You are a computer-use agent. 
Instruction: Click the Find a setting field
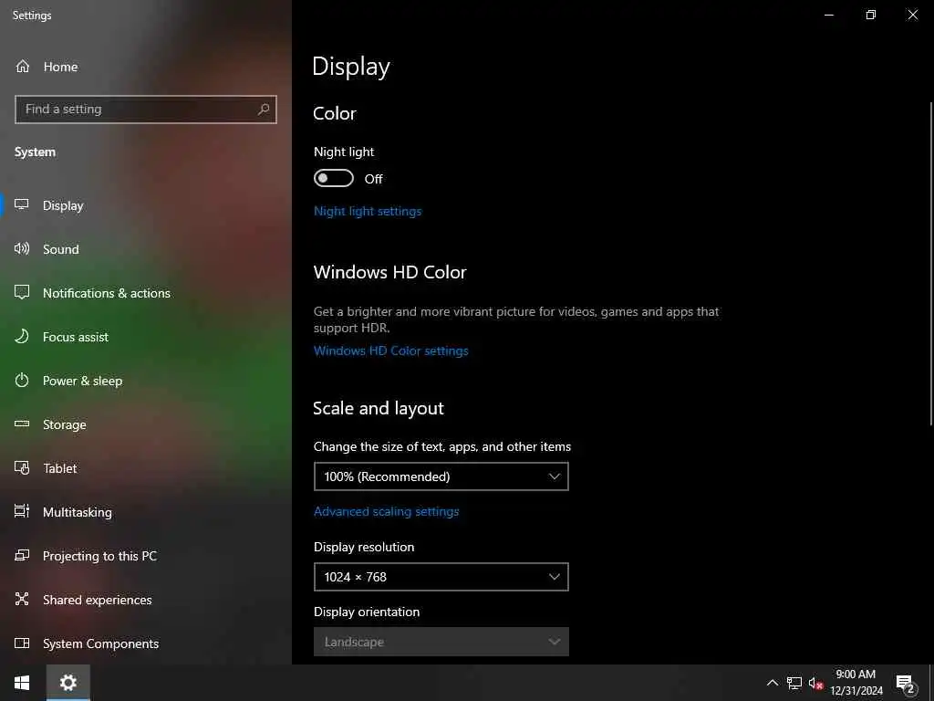coord(145,110)
